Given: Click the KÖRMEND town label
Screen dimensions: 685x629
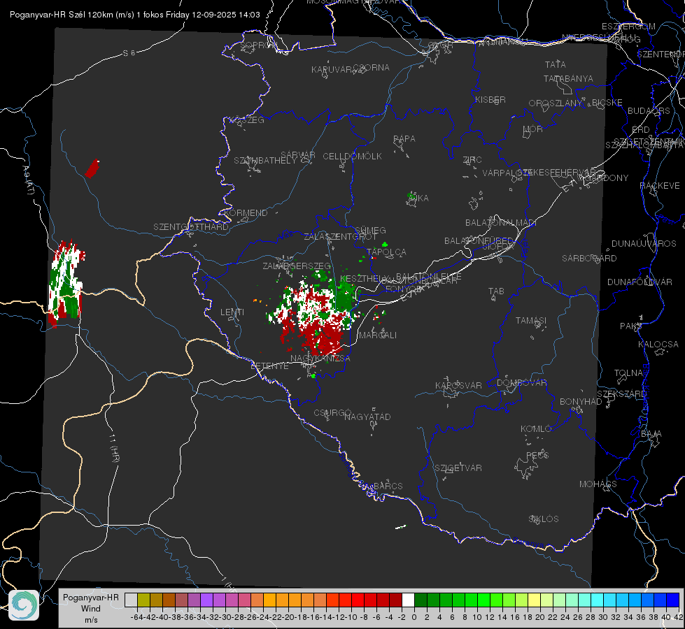Looking at the screenshot, I should (245, 213).
